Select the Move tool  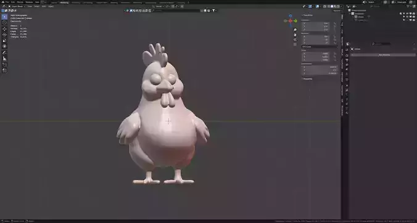[4, 29]
